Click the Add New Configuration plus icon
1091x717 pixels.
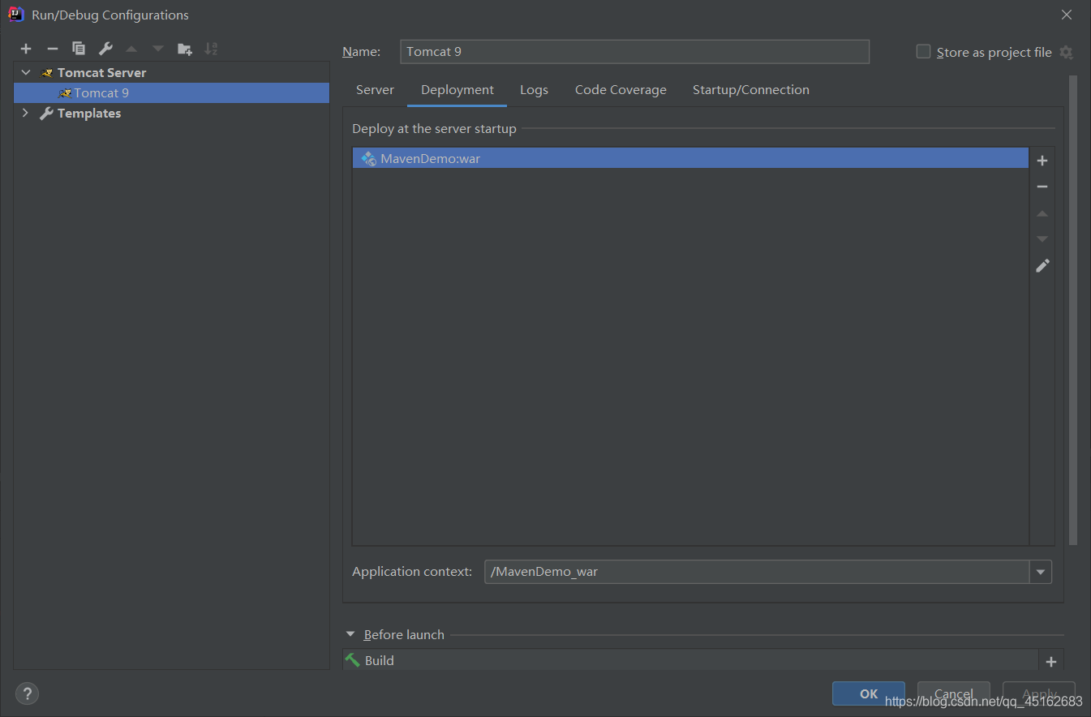[26, 49]
